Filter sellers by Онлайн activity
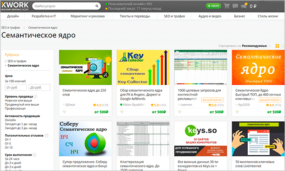The height and width of the screenshot is (171, 285). click(10, 120)
